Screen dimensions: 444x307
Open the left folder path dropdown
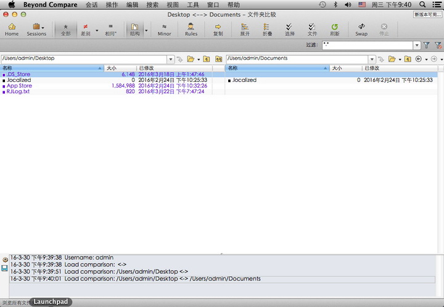tap(171, 59)
